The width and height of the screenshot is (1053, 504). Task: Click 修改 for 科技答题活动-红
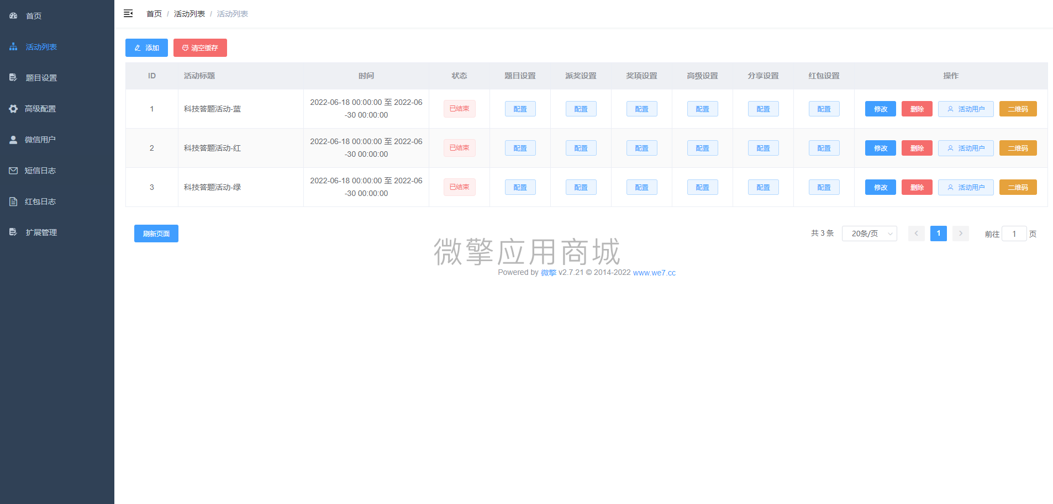[881, 148]
